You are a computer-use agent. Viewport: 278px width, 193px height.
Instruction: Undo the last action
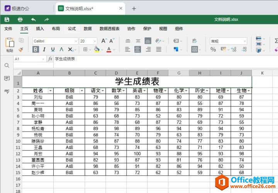coord(33,20)
